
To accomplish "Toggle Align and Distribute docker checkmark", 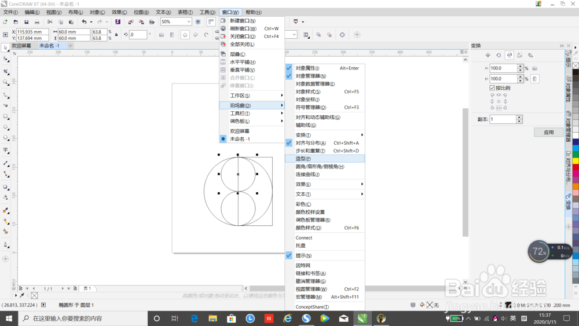I will (x=289, y=143).
